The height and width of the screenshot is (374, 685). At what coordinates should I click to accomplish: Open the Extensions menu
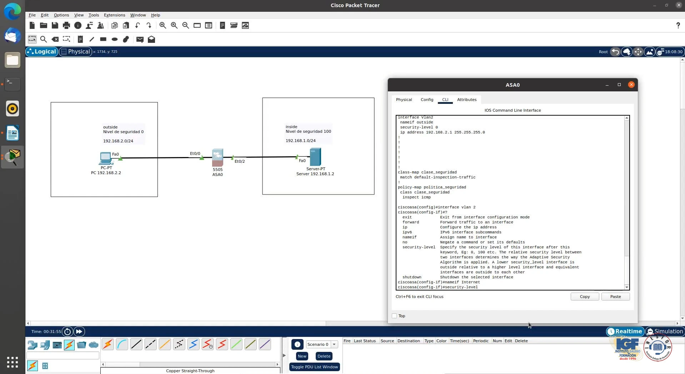point(114,15)
